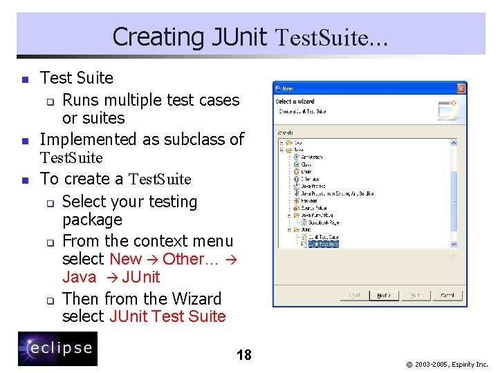Image resolution: width=498 pixels, height=373 pixels.
Task: Click the Cancel button
Action: coord(448,296)
